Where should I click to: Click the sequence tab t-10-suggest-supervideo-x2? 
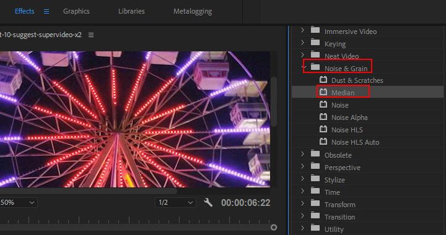pyautogui.click(x=41, y=35)
